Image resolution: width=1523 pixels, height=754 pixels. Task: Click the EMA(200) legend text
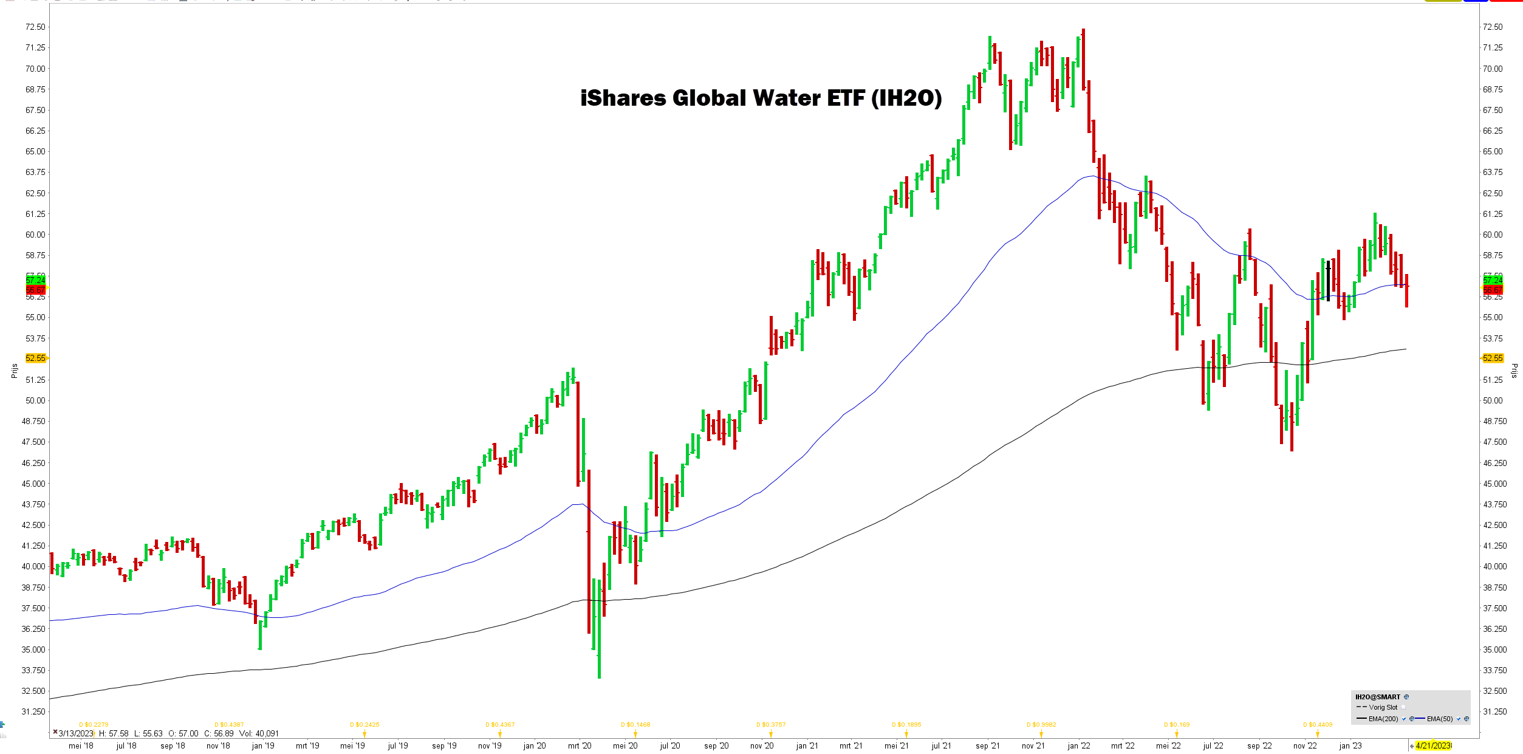(1383, 719)
